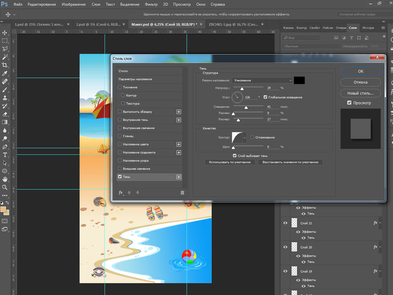Hide Слой 21 using eye icon

(286, 223)
